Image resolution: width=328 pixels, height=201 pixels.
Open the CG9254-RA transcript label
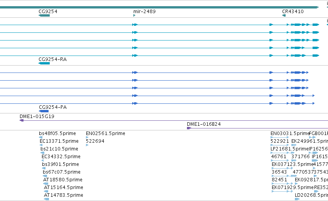[x=53, y=59]
